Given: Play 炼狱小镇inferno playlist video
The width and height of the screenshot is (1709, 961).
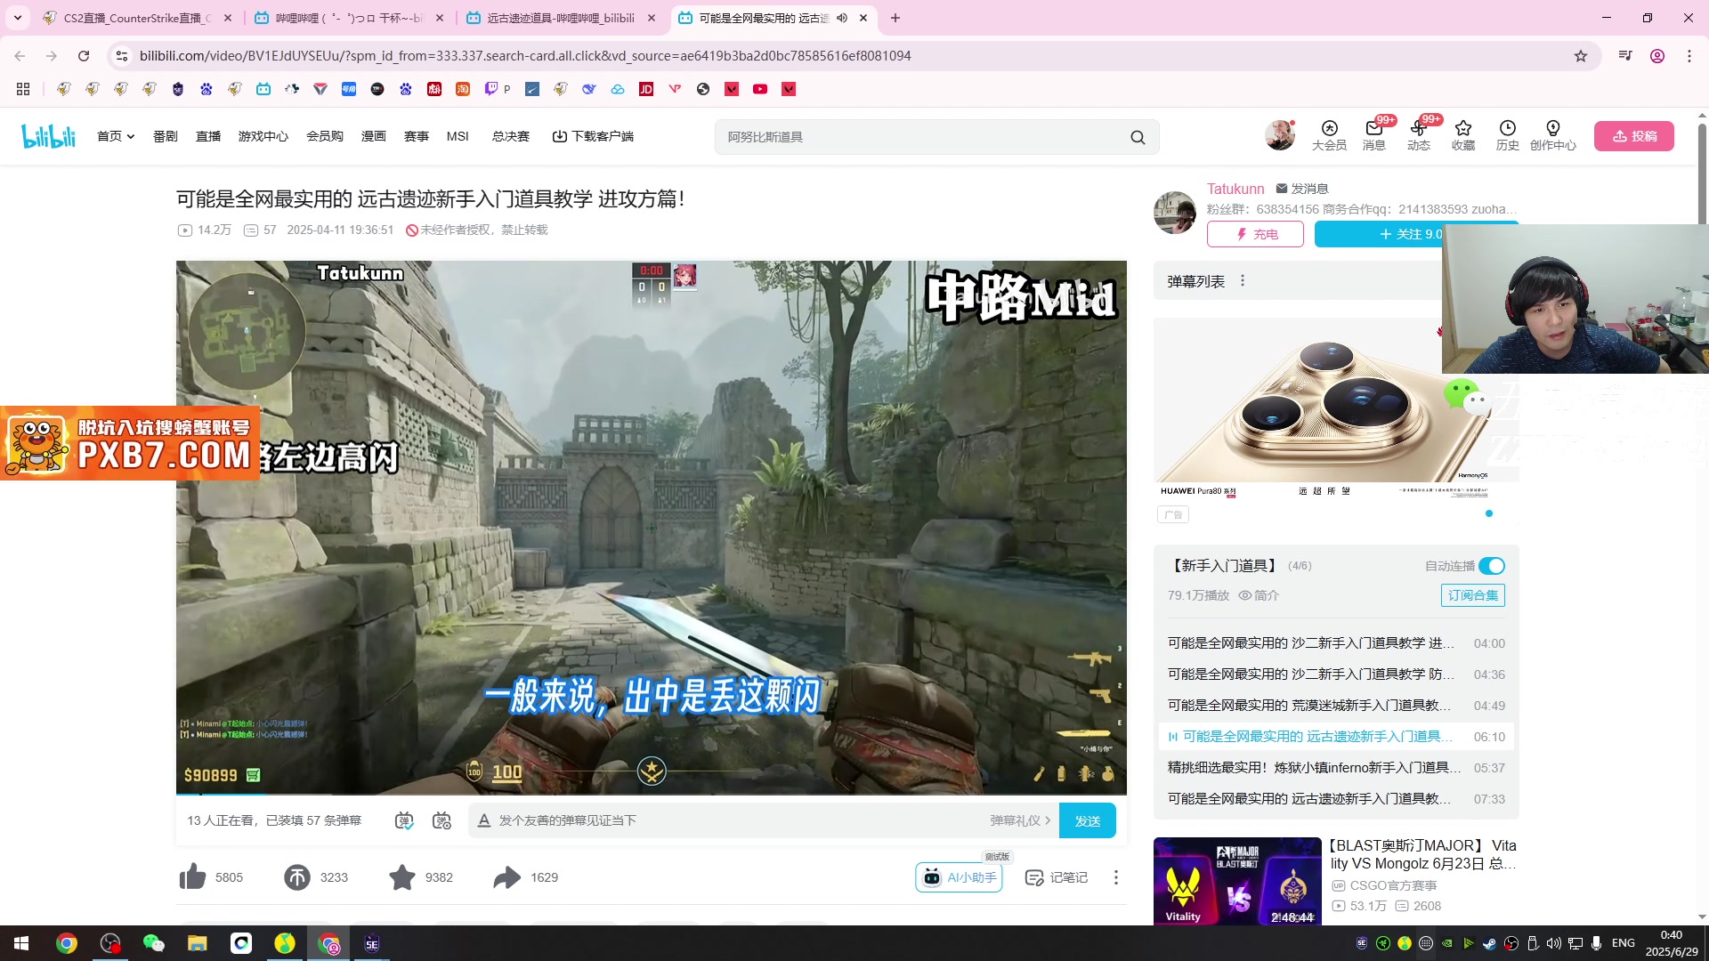Looking at the screenshot, I should click(1336, 768).
